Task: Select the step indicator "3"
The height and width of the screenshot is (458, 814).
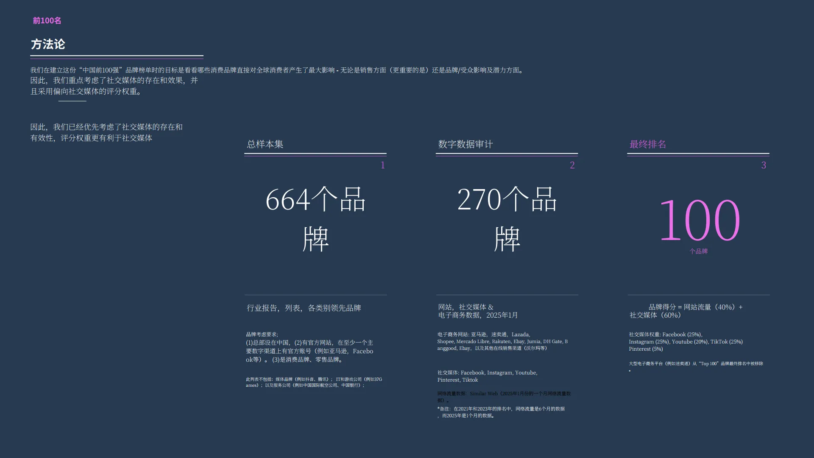Action: click(764, 165)
